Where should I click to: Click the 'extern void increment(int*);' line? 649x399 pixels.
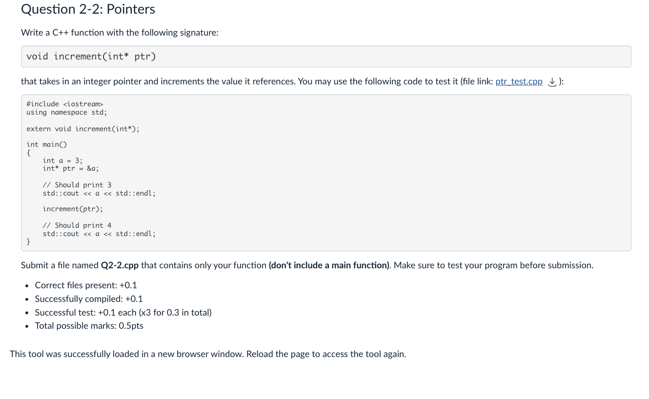tap(83, 129)
